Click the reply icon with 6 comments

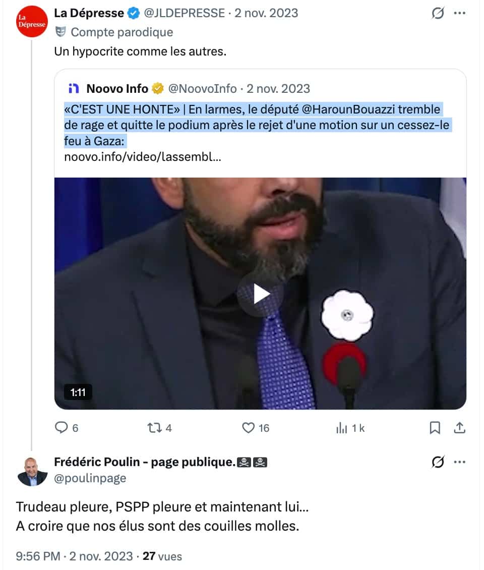pos(61,428)
